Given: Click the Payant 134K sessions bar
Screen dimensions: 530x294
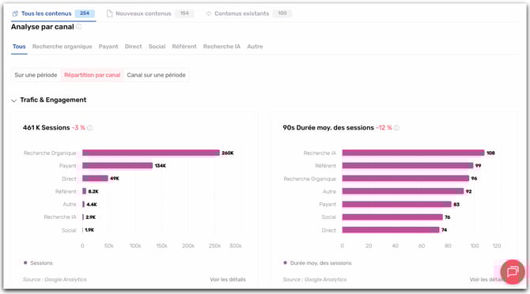Looking at the screenshot, I should (118, 166).
